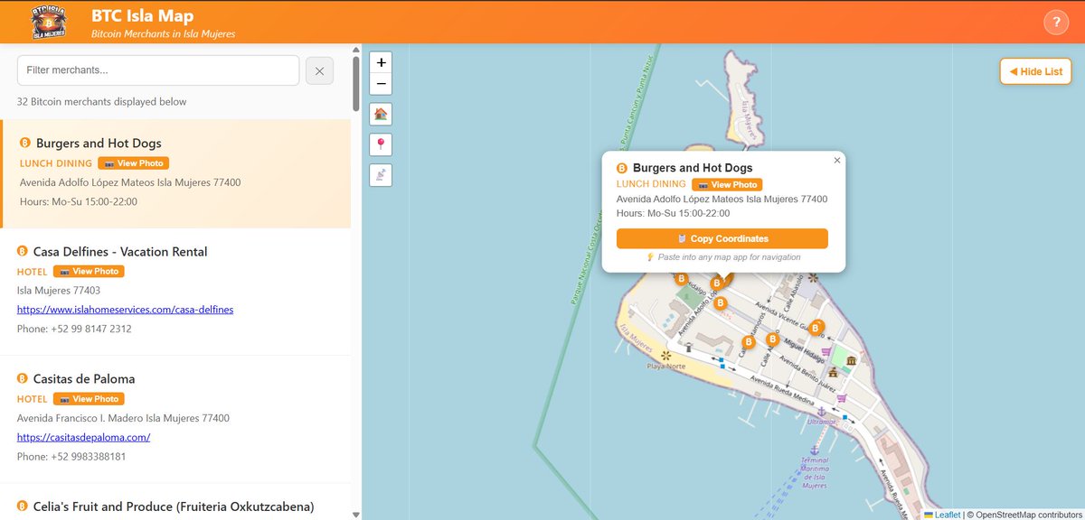Screen dimensions: 1085x520
Task: Click sidebar Burgers and Hot Dogs title
Action: coord(99,144)
